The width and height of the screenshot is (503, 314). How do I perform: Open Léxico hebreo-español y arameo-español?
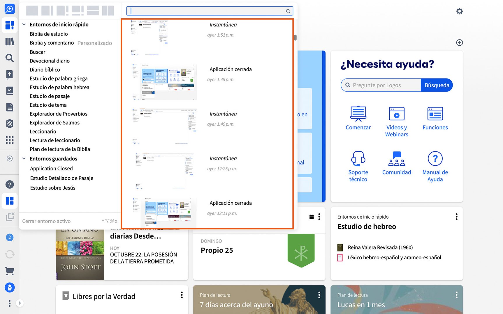point(394,258)
